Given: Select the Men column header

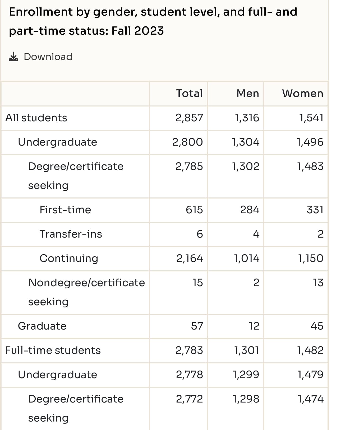Looking at the screenshot, I should pyautogui.click(x=248, y=94).
